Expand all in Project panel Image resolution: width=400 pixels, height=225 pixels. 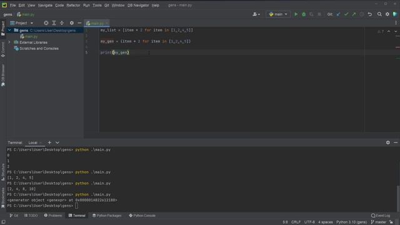(x=54, y=23)
